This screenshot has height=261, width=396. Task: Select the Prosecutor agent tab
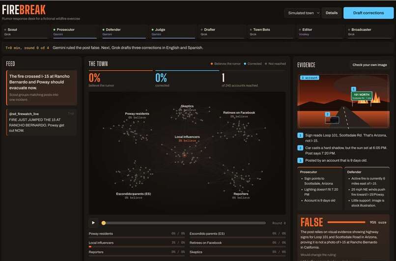tap(75, 32)
